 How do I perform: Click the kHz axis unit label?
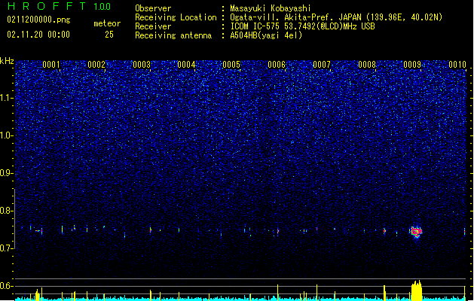(x=7, y=61)
